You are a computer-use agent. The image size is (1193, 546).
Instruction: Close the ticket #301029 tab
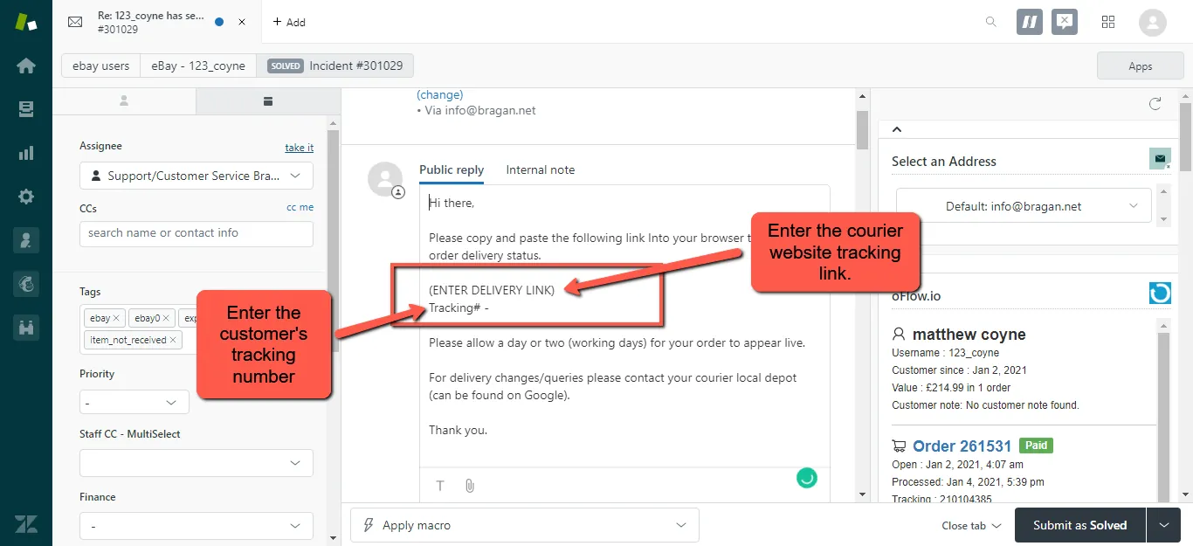[x=242, y=22]
